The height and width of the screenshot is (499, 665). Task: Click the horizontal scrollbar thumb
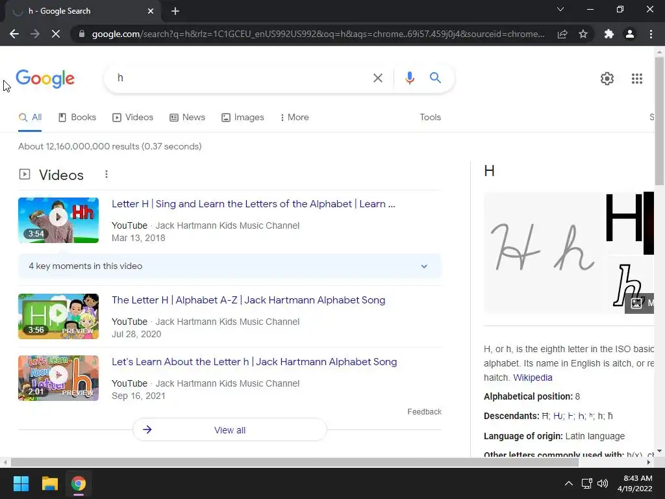click(294, 463)
